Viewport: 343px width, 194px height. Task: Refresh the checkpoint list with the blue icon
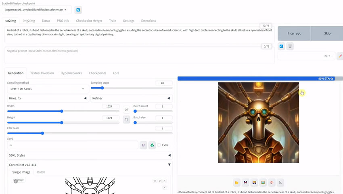coord(78,10)
